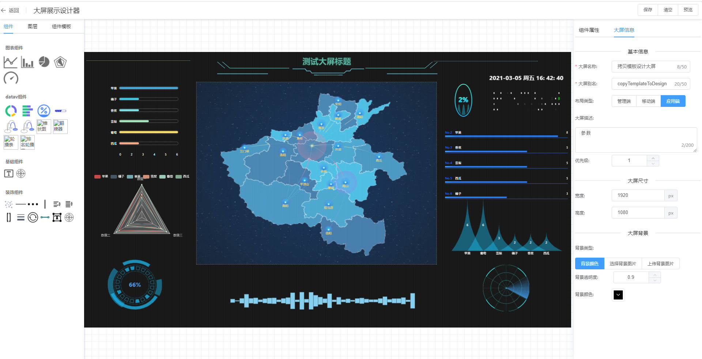
Task: Select the bar chart component icon
Action: (x=27, y=62)
